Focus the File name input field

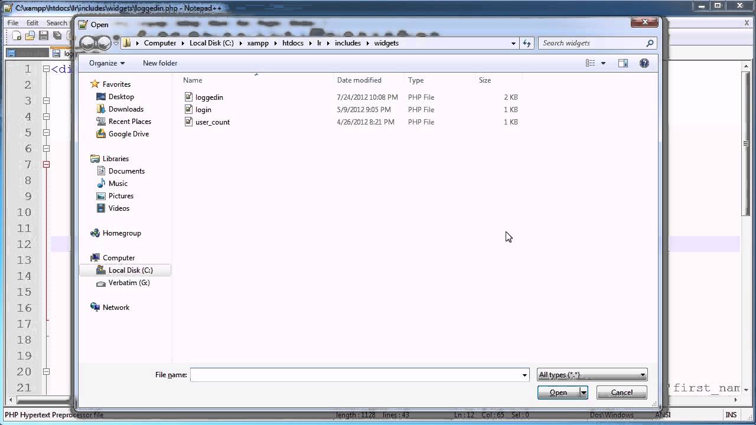coord(355,375)
